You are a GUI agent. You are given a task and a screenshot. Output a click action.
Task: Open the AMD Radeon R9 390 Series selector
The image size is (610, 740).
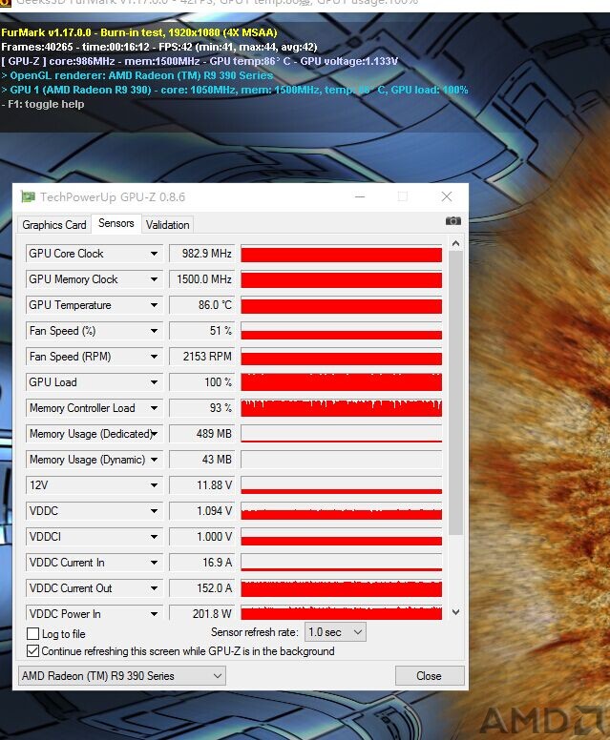coord(122,676)
